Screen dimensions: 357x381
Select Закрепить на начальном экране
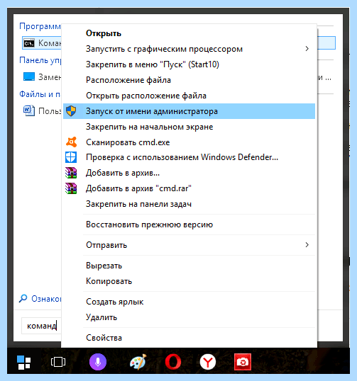click(189, 127)
